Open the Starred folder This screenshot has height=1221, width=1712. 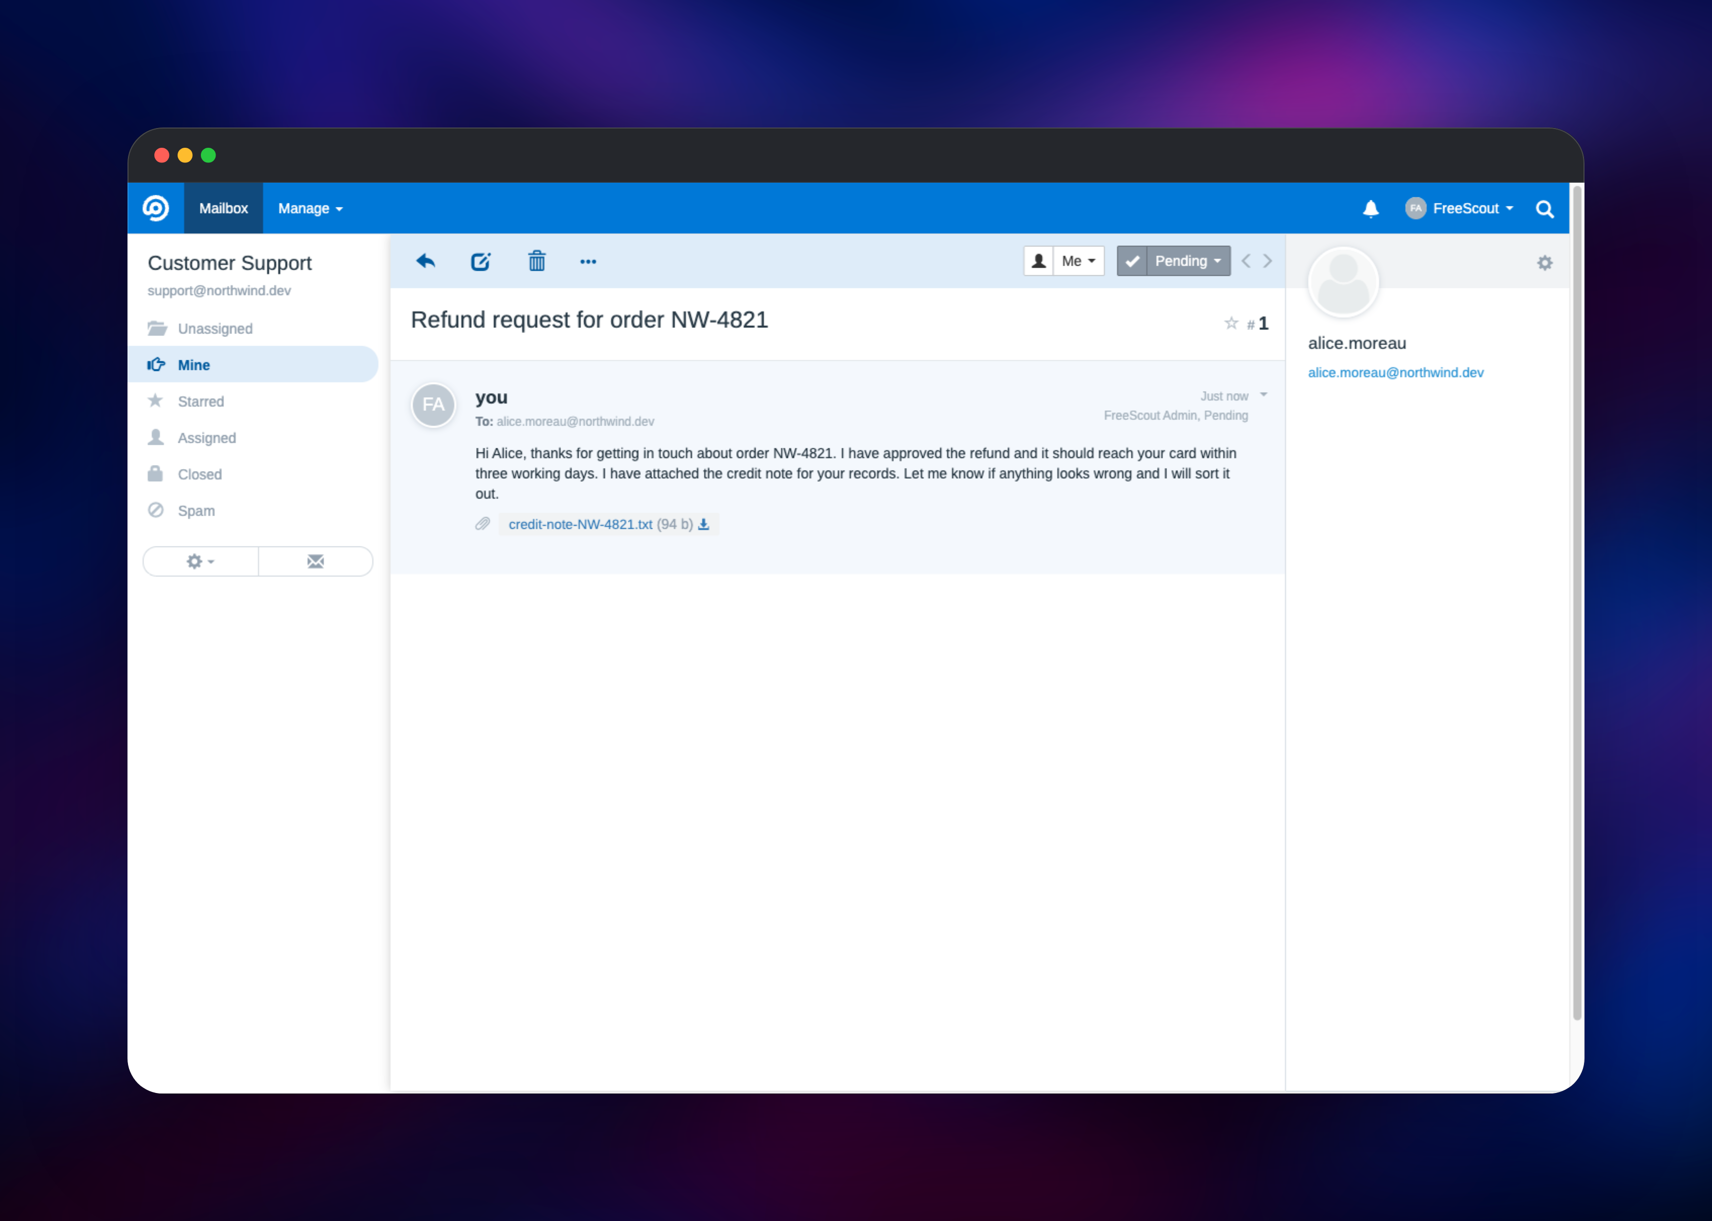pos(253,401)
